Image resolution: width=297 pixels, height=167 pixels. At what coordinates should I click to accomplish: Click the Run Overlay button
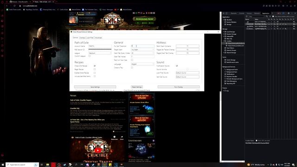pyautogui.click(x=178, y=87)
